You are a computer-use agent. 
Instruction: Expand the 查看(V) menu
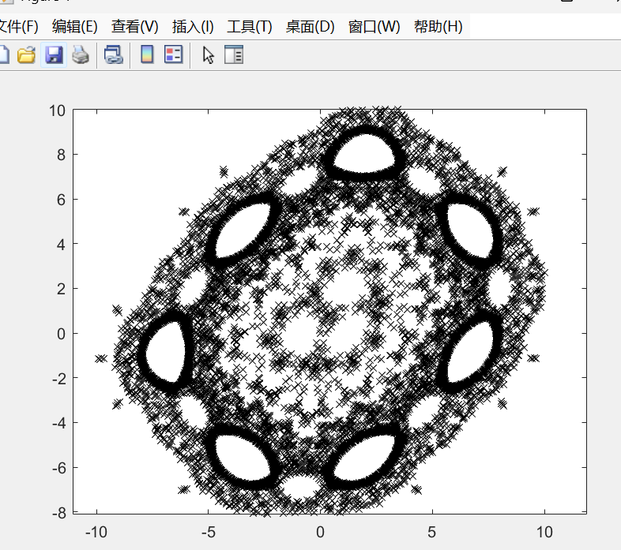coord(134,26)
